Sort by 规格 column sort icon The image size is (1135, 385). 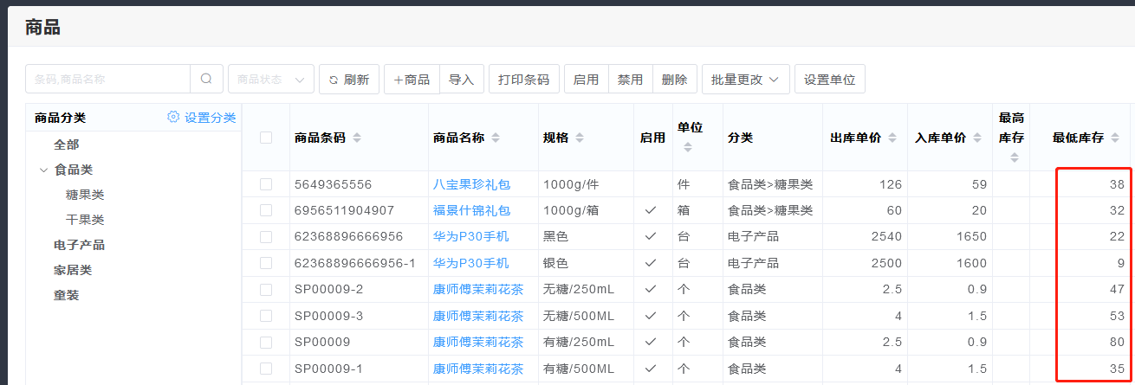[580, 138]
